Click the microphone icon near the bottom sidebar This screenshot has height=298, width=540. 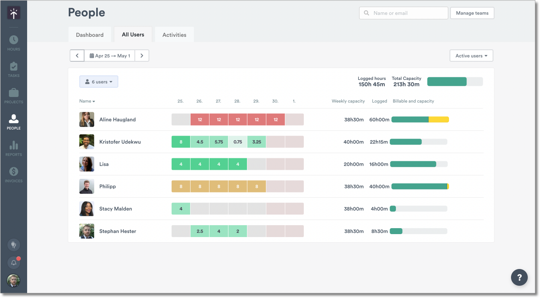tap(13, 244)
